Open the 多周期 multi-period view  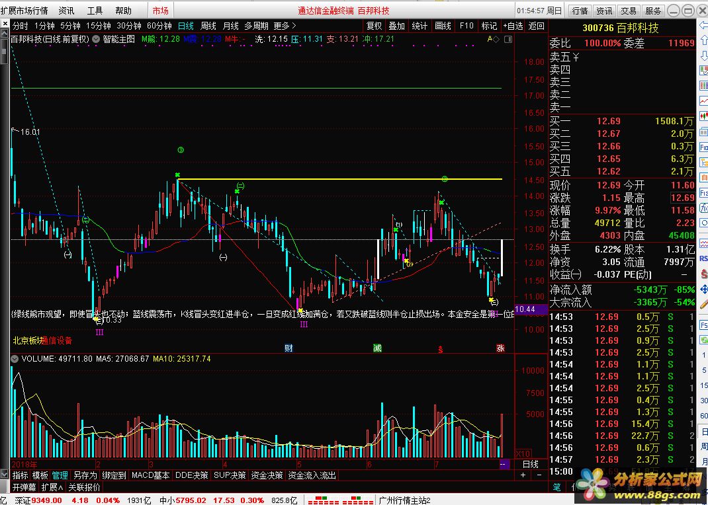pyautogui.click(x=256, y=26)
